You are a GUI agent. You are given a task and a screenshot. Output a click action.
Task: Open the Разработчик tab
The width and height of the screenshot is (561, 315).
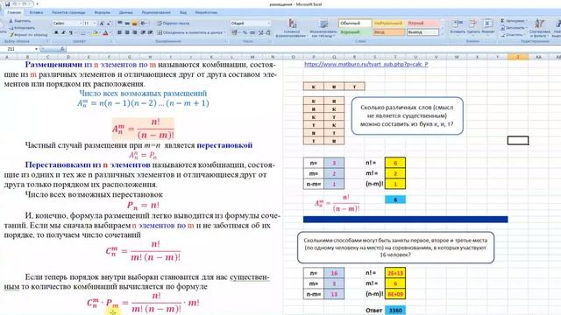(x=206, y=12)
